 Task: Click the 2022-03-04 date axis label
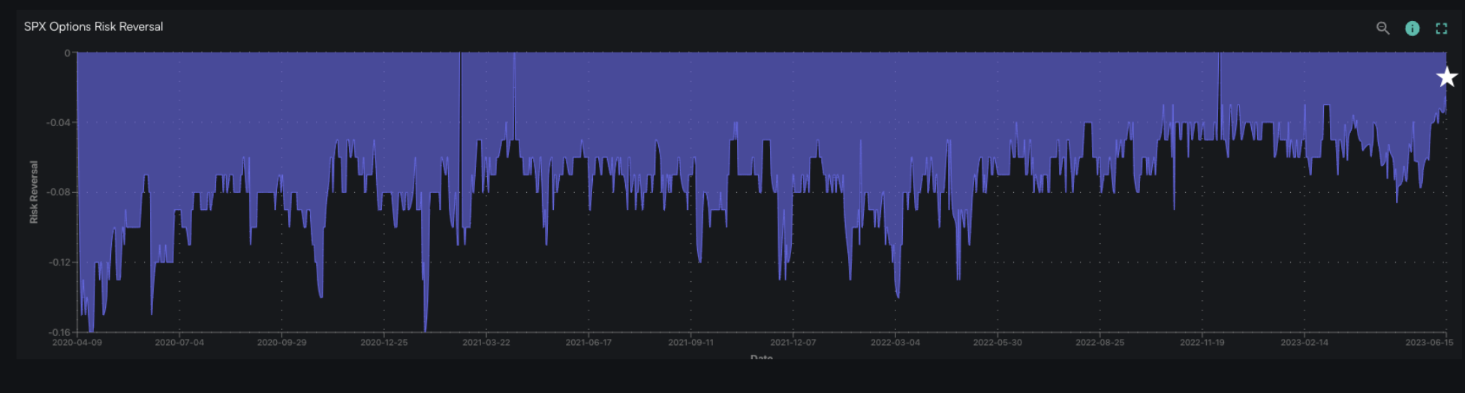point(895,342)
